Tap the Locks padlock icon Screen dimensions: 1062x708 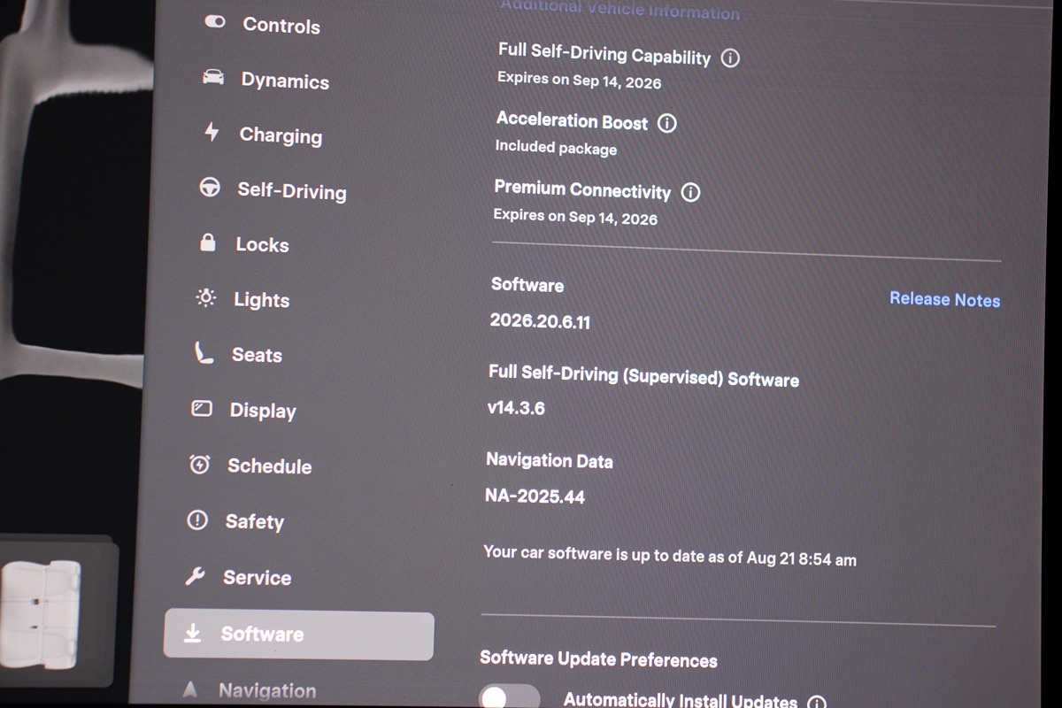[208, 242]
